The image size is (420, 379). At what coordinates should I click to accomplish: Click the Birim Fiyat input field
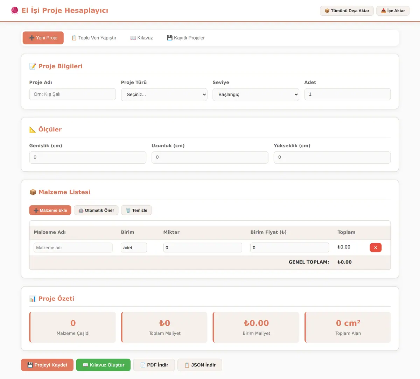pyautogui.click(x=290, y=248)
